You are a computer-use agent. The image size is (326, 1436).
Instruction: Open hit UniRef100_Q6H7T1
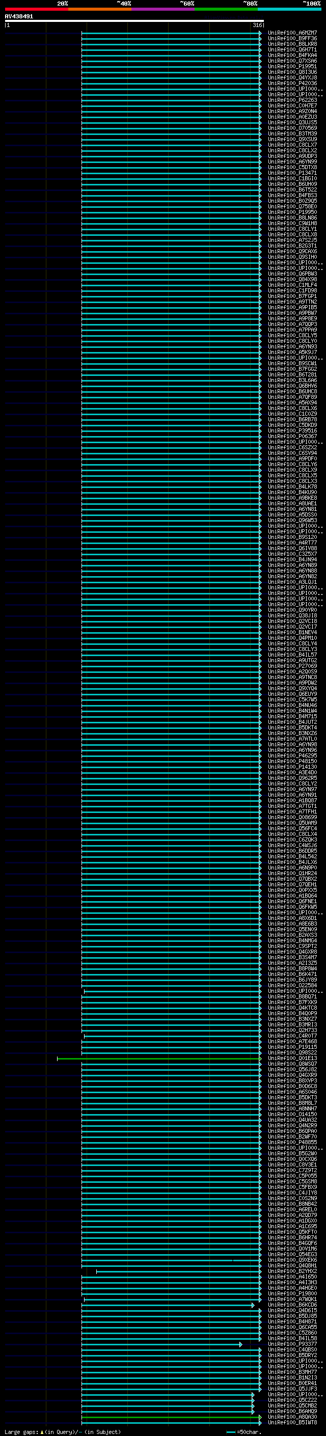[292, 49]
